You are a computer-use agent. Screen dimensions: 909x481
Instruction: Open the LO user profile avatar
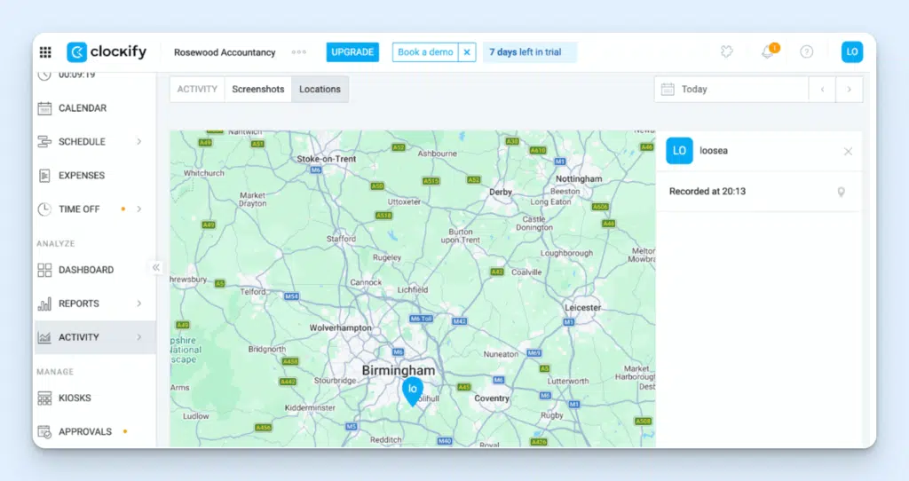coord(851,52)
